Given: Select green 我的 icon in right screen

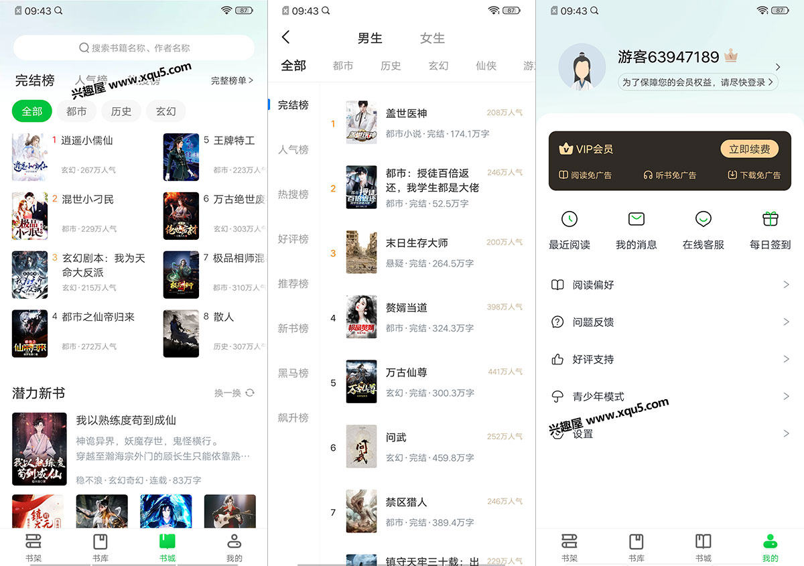Looking at the screenshot, I should (770, 541).
